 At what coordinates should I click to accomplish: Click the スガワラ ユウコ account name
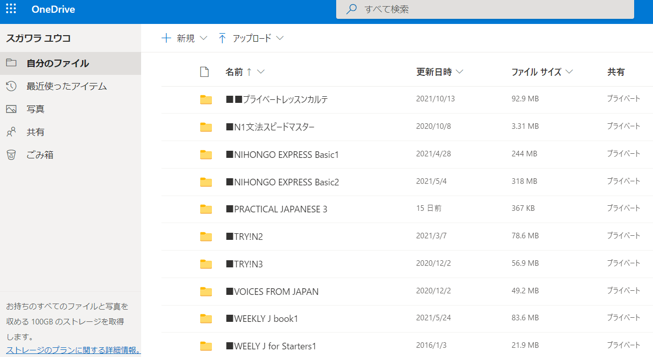pyautogui.click(x=38, y=38)
